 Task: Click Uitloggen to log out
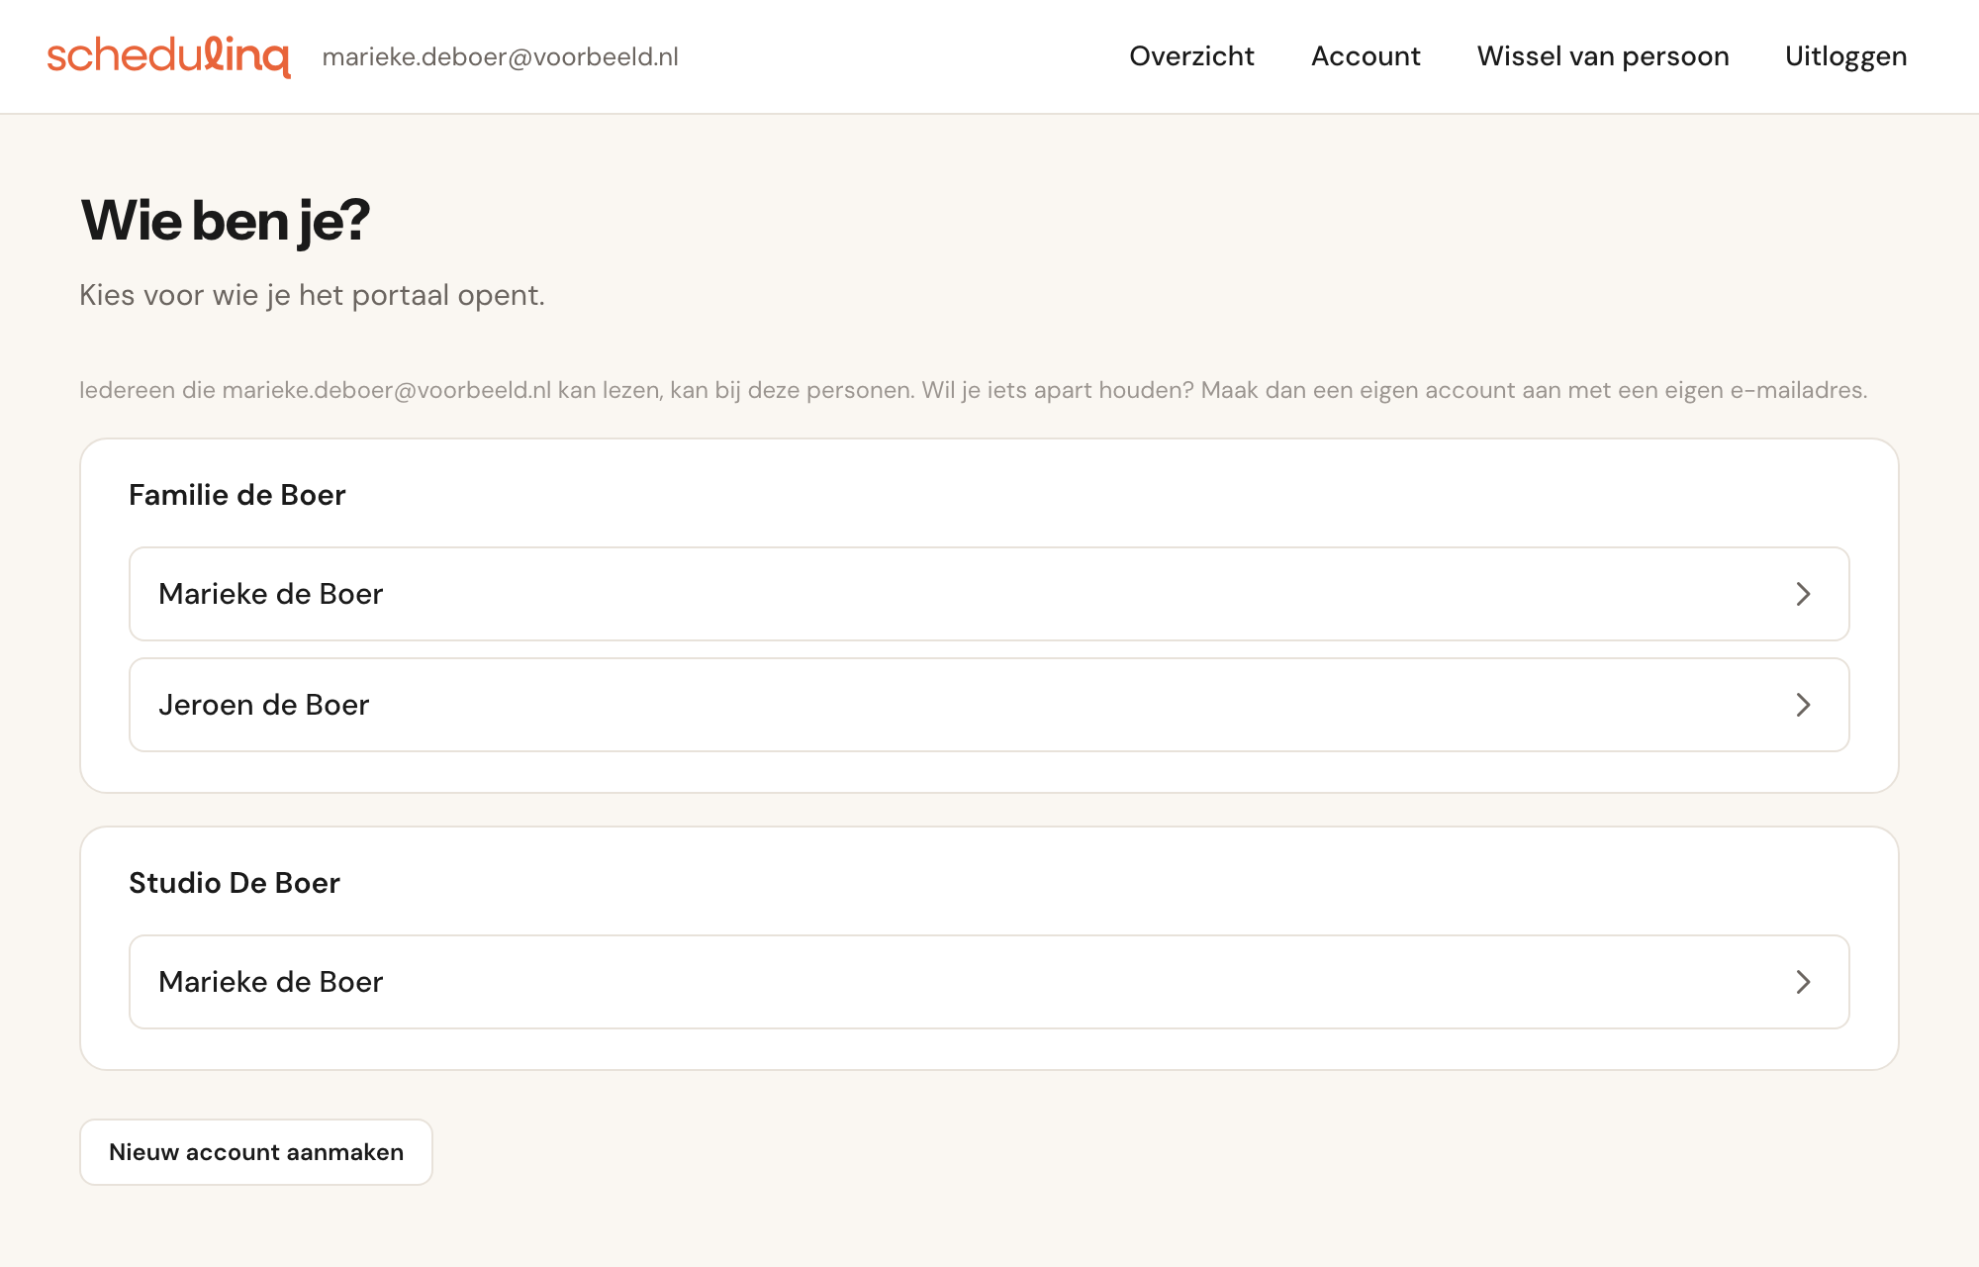click(x=1845, y=56)
